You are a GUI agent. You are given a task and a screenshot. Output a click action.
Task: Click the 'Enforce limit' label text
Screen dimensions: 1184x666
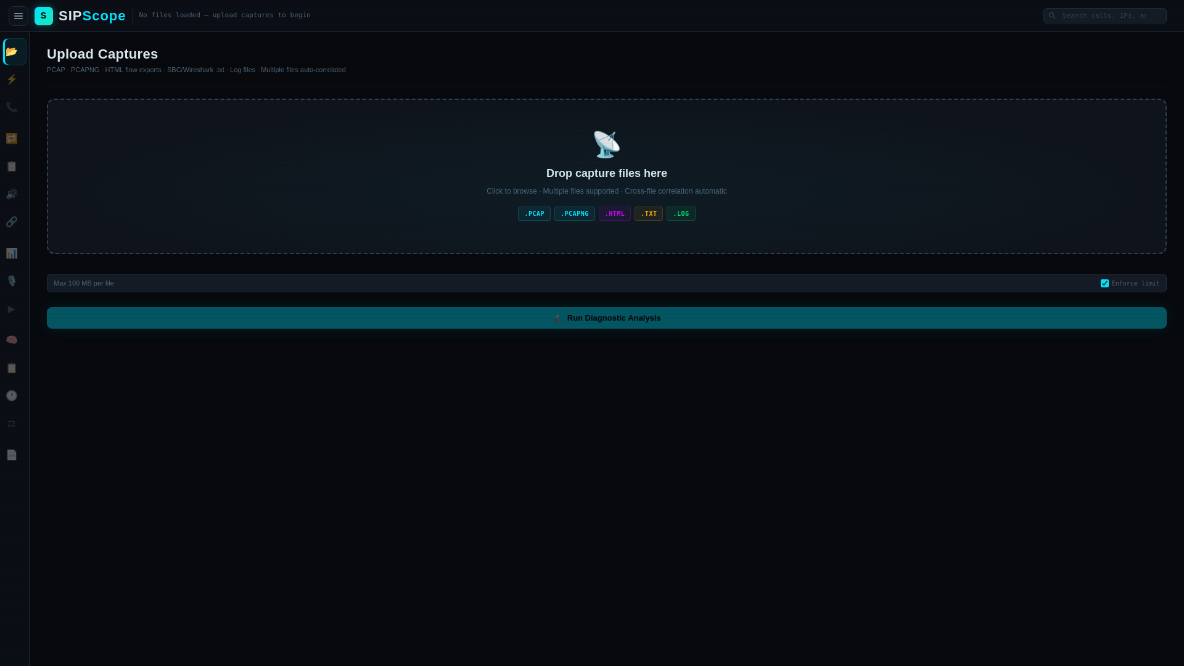[x=1135, y=284]
